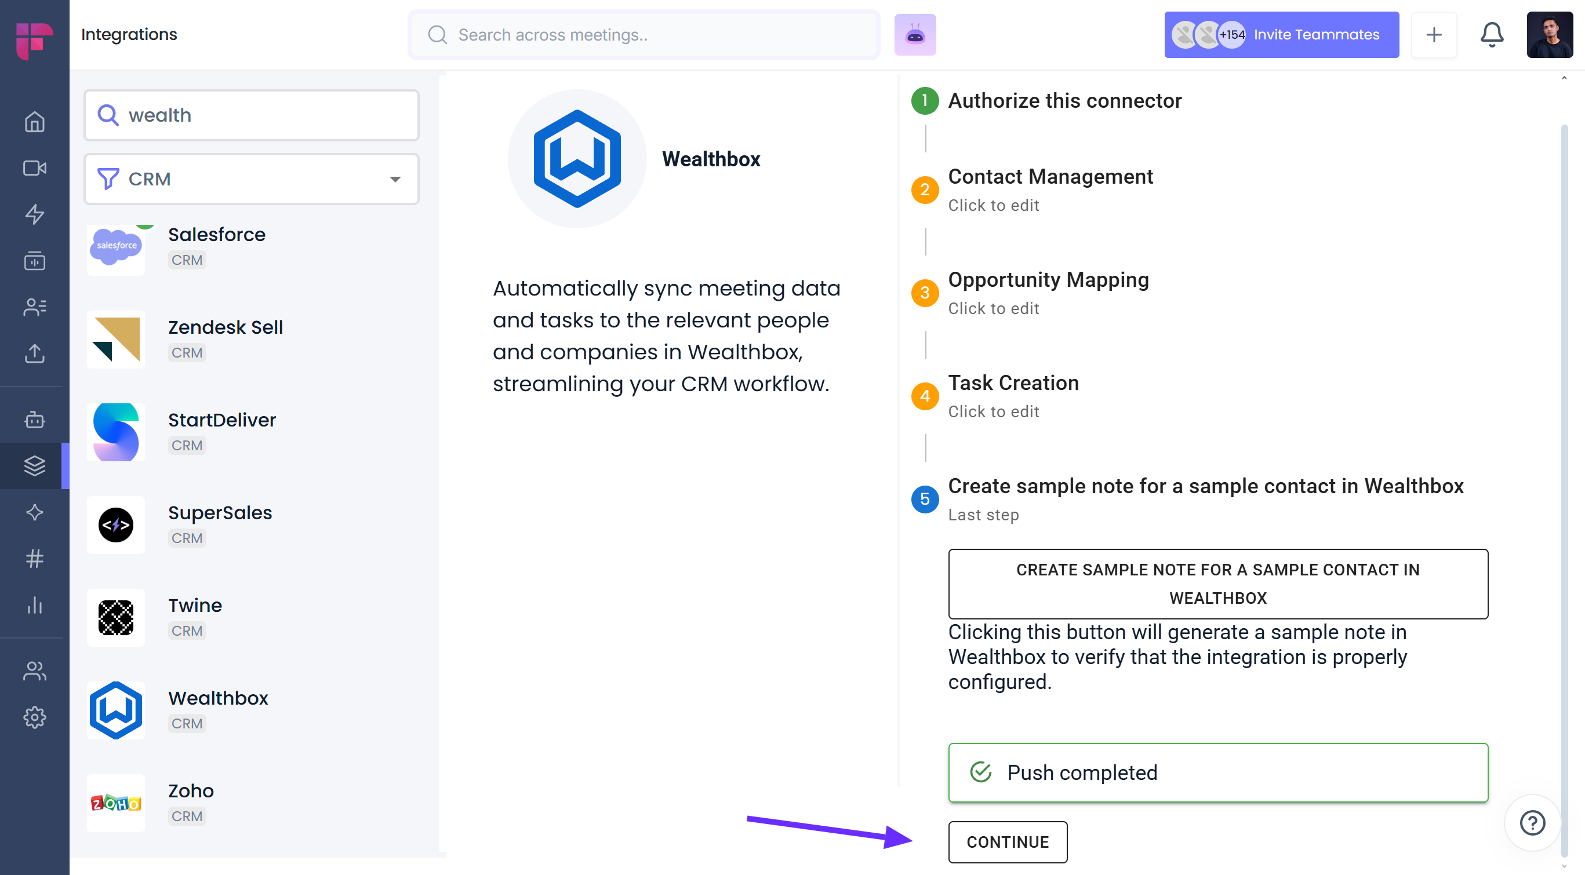Open the Home icon in sidebar
This screenshot has height=875, width=1585.
34,122
